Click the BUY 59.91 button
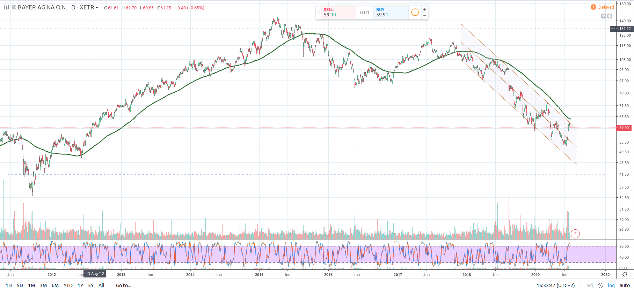Screen dimensions: 634x290 pyautogui.click(x=391, y=12)
